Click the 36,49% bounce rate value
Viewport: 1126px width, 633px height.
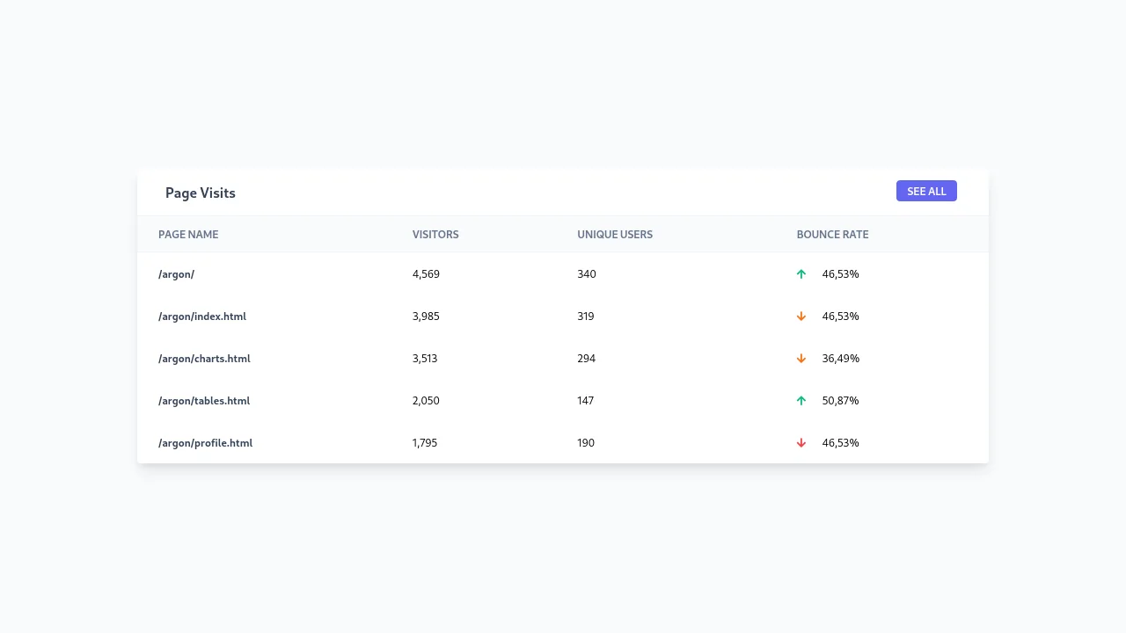[x=840, y=359]
